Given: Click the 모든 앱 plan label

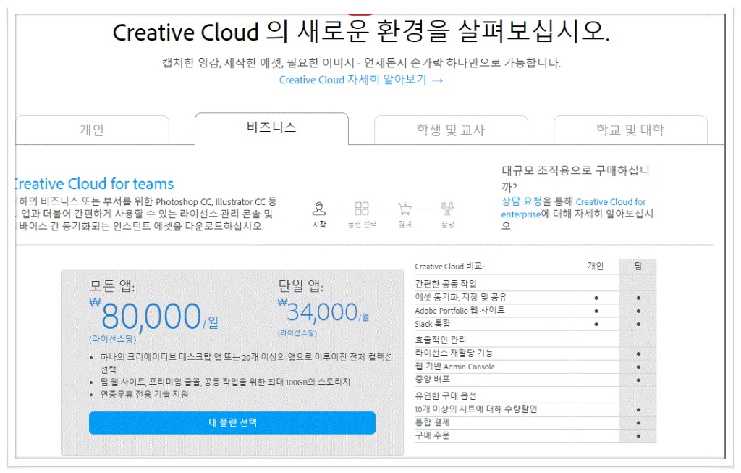Looking at the screenshot, I should point(112,285).
